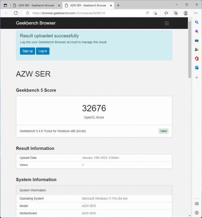
Task: Click the Operating System label
Action: pos(32,198)
